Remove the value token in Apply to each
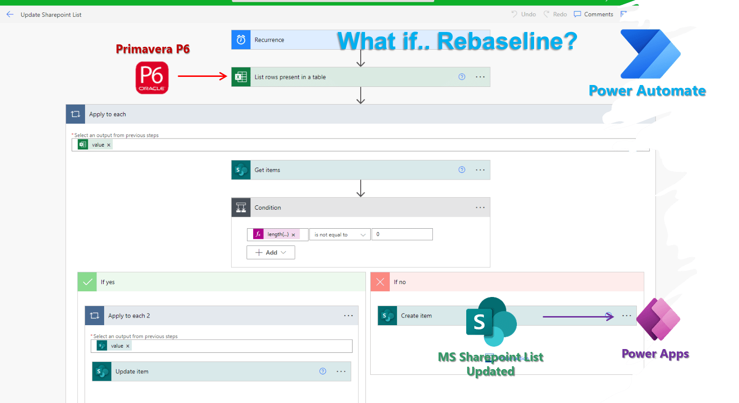The width and height of the screenshot is (739, 403). 108,145
